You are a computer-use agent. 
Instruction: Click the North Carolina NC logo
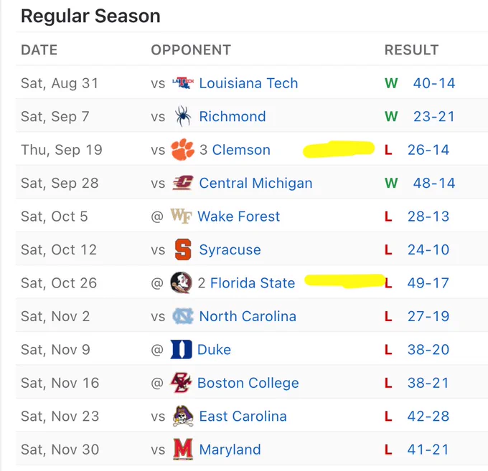[183, 316]
